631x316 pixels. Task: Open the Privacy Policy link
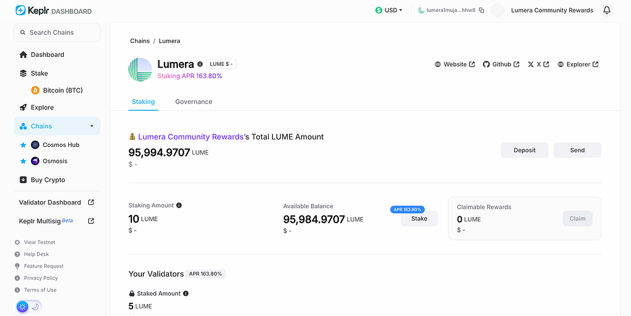pyautogui.click(x=40, y=278)
